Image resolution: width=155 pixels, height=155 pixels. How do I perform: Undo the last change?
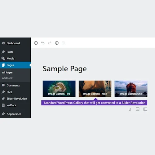pyautogui.click(x=43, y=43)
